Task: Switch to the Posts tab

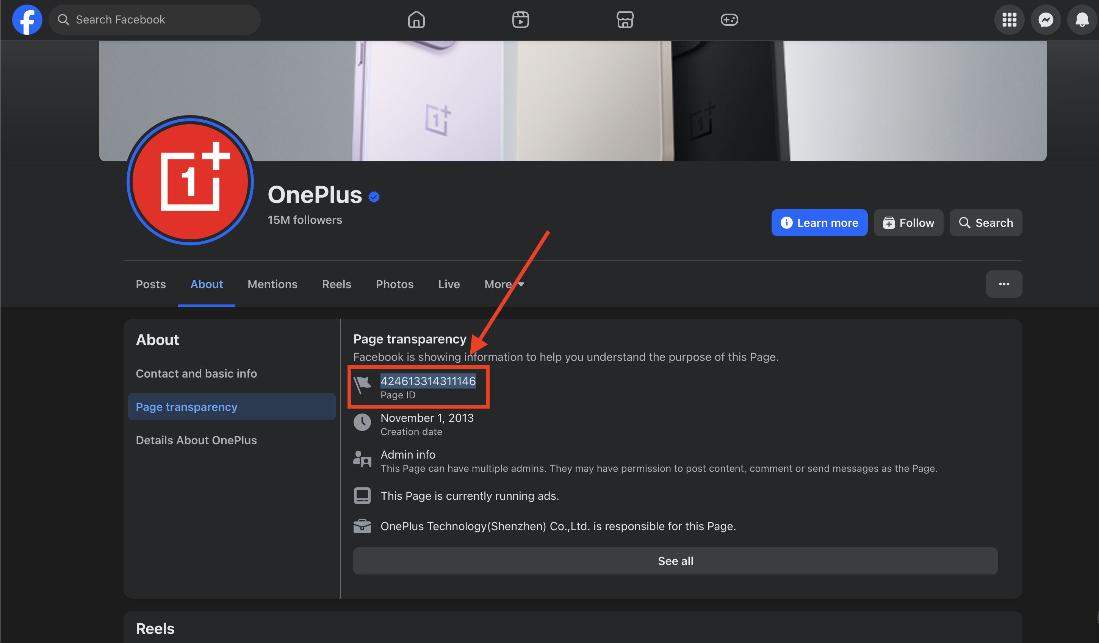Action: click(x=150, y=284)
